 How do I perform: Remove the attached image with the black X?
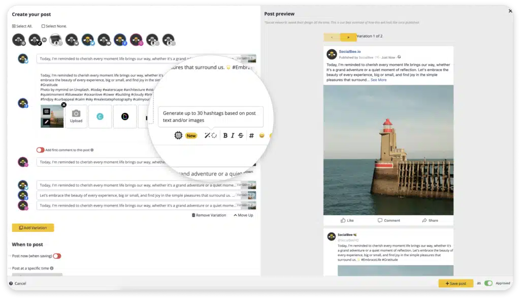63,105
